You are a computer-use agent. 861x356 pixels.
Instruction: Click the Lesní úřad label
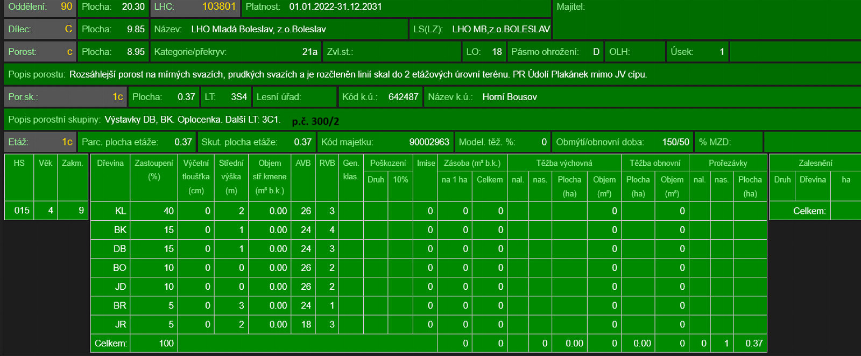coord(279,97)
